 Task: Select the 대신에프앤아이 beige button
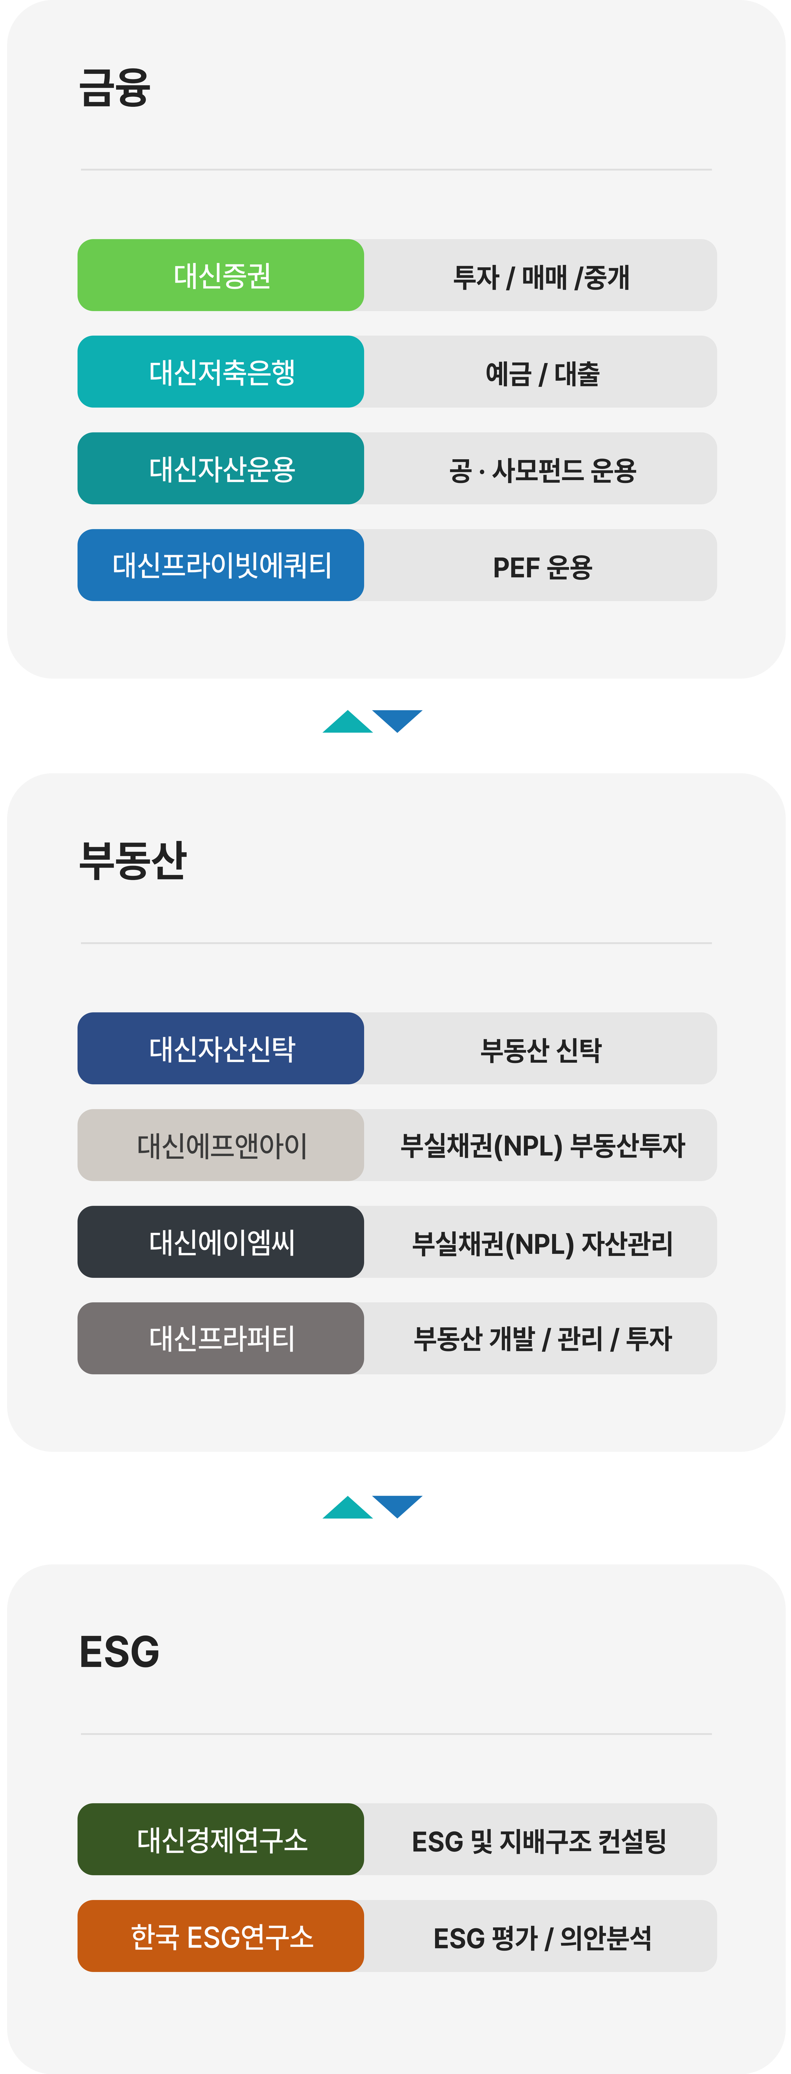[221, 1145]
